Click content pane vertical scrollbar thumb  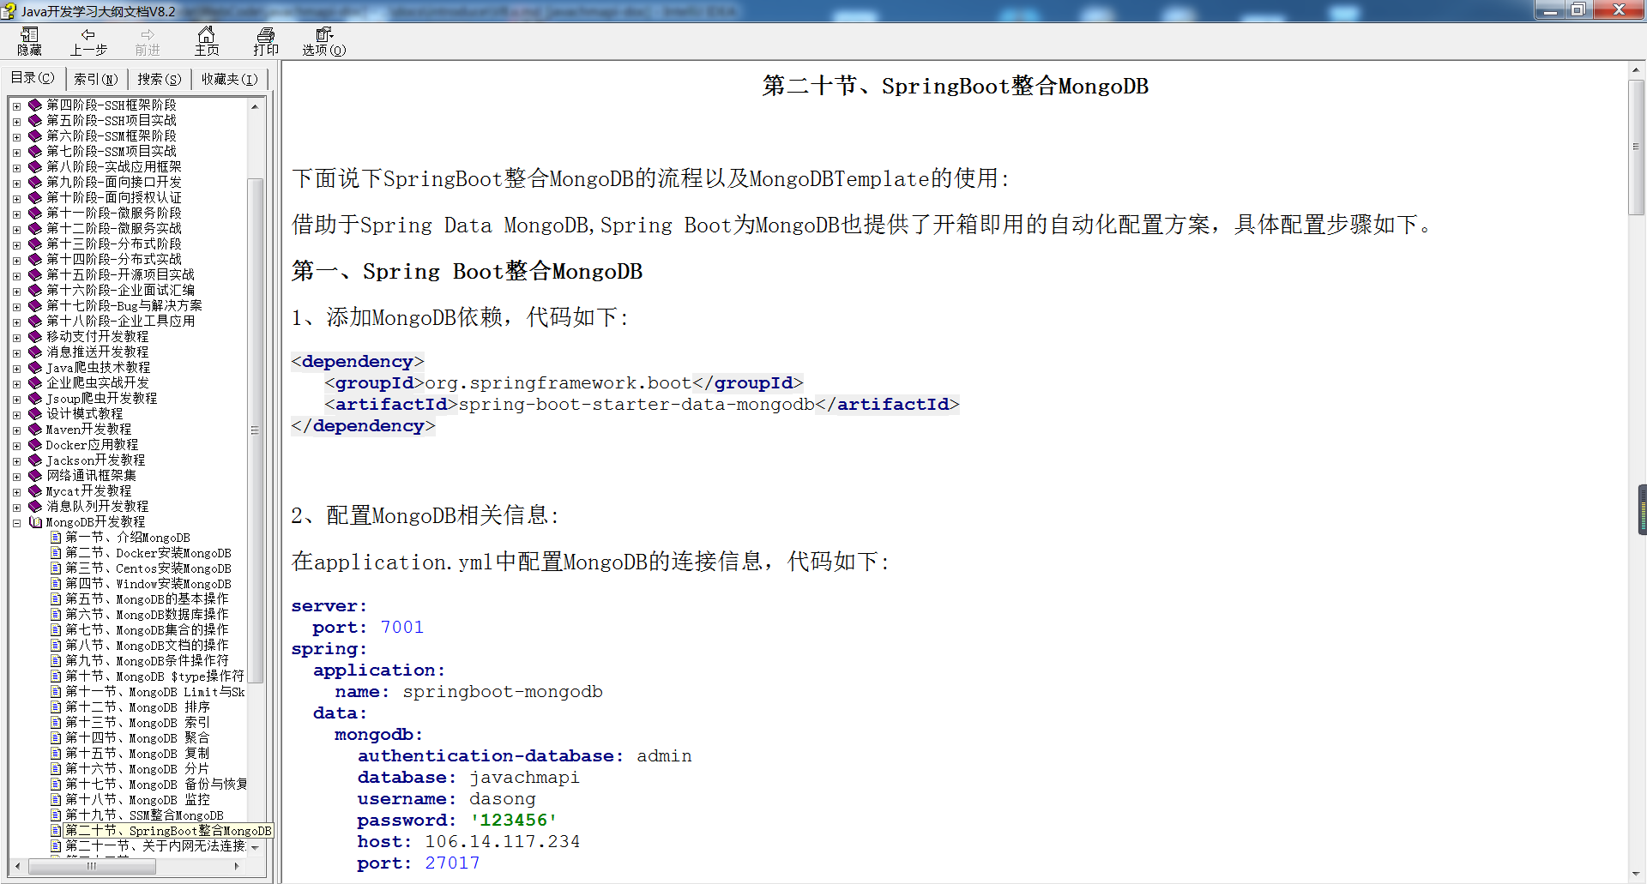1636,147
